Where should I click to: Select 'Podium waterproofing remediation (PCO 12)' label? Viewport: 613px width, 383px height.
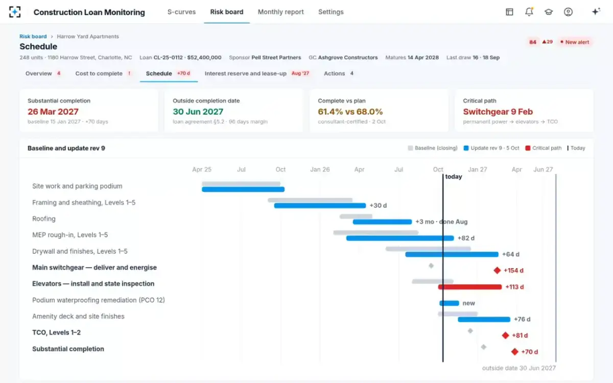(99, 300)
